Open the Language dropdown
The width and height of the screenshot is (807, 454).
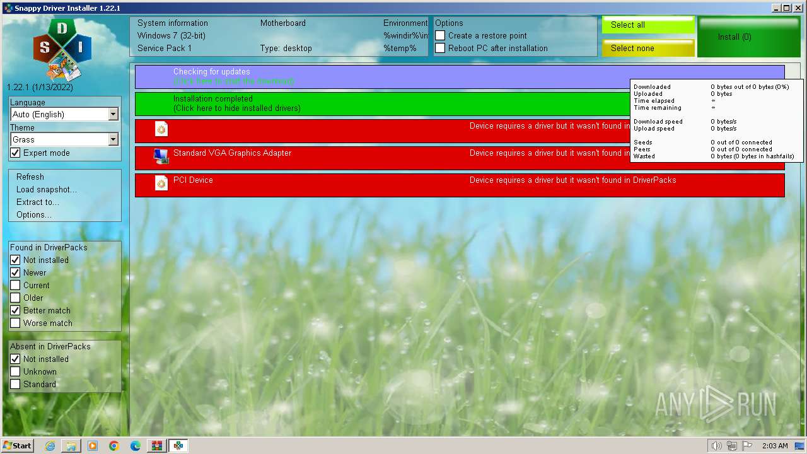click(64, 114)
